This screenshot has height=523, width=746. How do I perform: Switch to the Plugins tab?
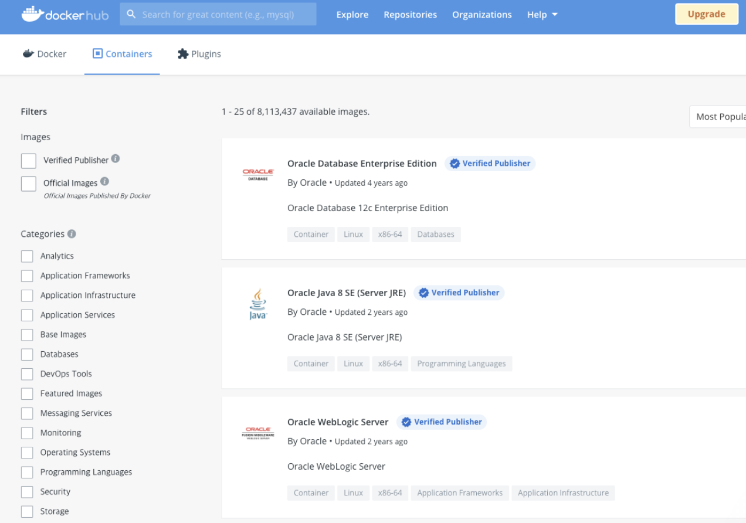click(199, 54)
